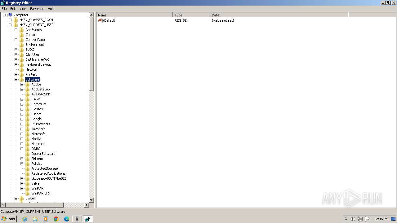
Task: Select the JavaSoft key
Action: pos(38,129)
